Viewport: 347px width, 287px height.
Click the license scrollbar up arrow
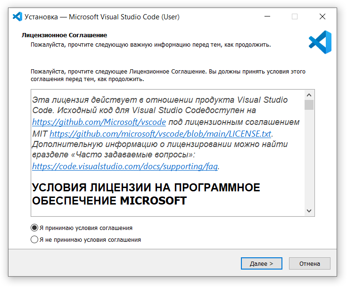(309, 95)
